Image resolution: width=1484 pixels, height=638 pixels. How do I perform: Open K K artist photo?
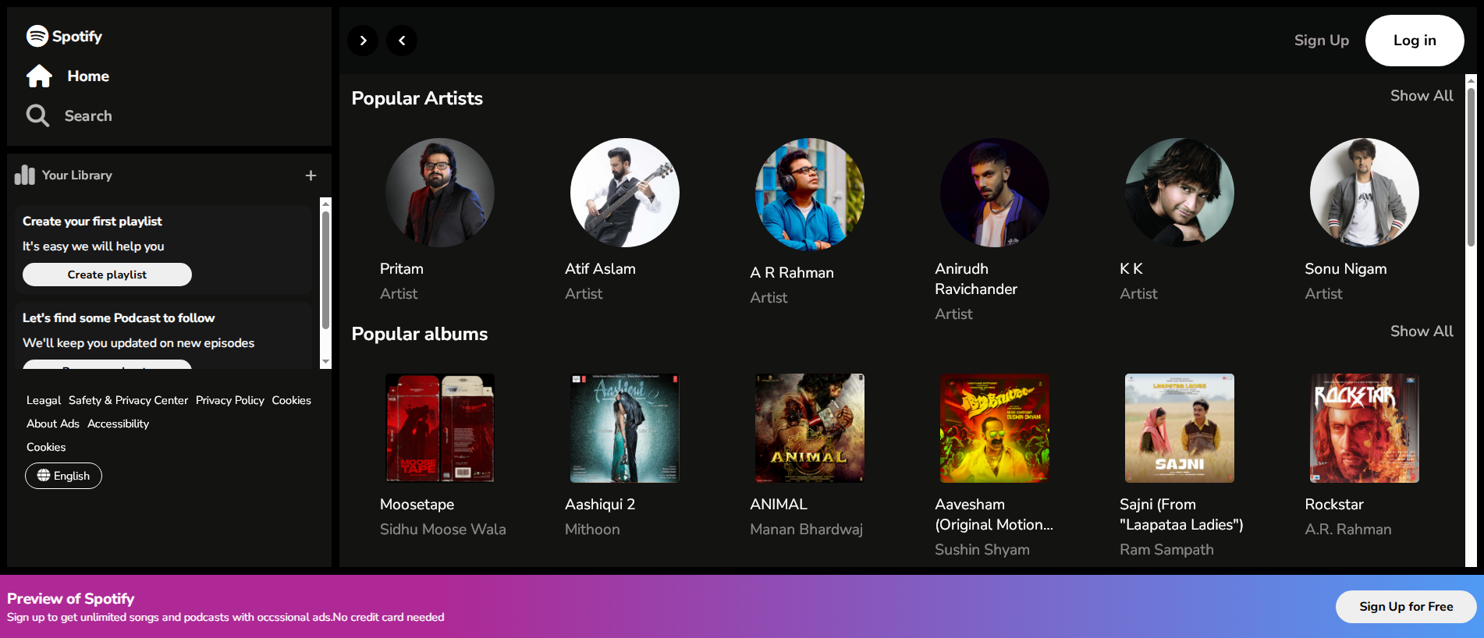[x=1180, y=193]
